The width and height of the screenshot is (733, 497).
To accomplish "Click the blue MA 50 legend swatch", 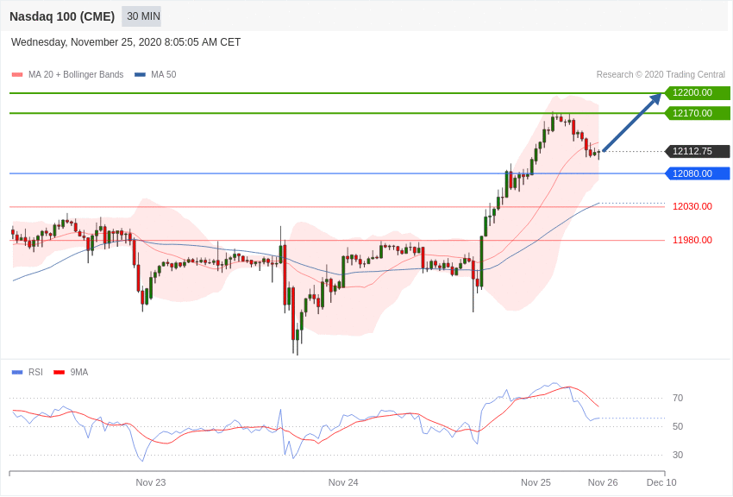I will [140, 75].
